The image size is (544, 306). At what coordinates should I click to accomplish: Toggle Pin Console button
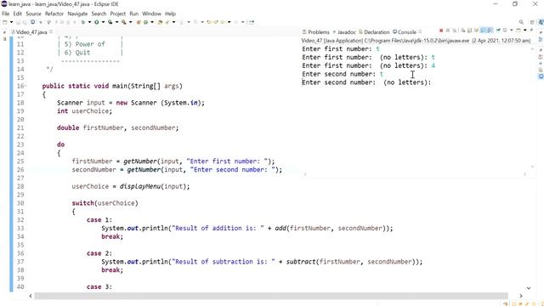(x=498, y=31)
